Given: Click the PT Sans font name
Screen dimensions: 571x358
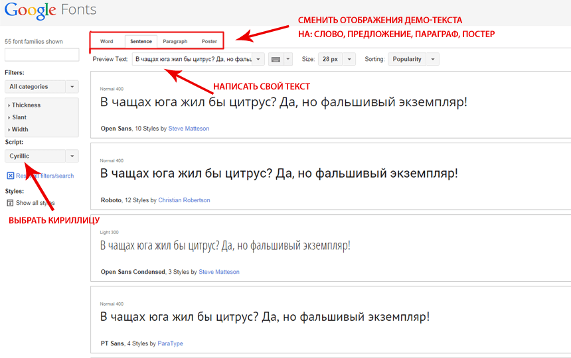Looking at the screenshot, I should 112,343.
